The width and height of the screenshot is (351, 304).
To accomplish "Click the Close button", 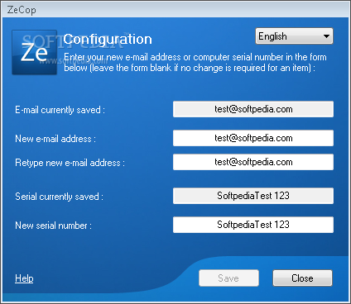I will pyautogui.click(x=302, y=278).
